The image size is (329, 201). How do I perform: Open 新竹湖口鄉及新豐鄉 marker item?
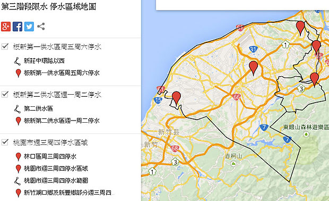[x=67, y=193]
